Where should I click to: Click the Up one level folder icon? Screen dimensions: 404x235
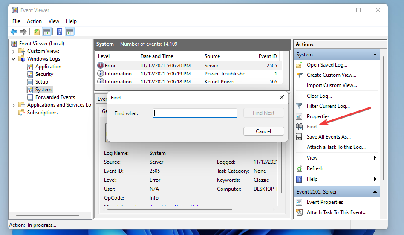[x=37, y=32]
